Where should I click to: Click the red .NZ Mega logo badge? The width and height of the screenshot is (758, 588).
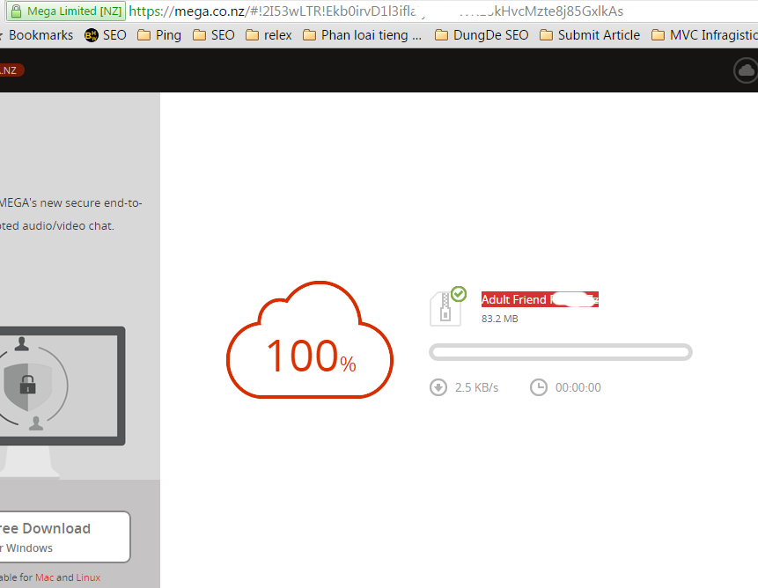pyautogui.click(x=11, y=70)
